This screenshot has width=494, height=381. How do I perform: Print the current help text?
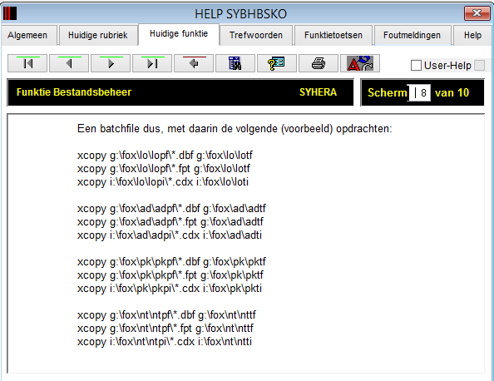click(319, 63)
